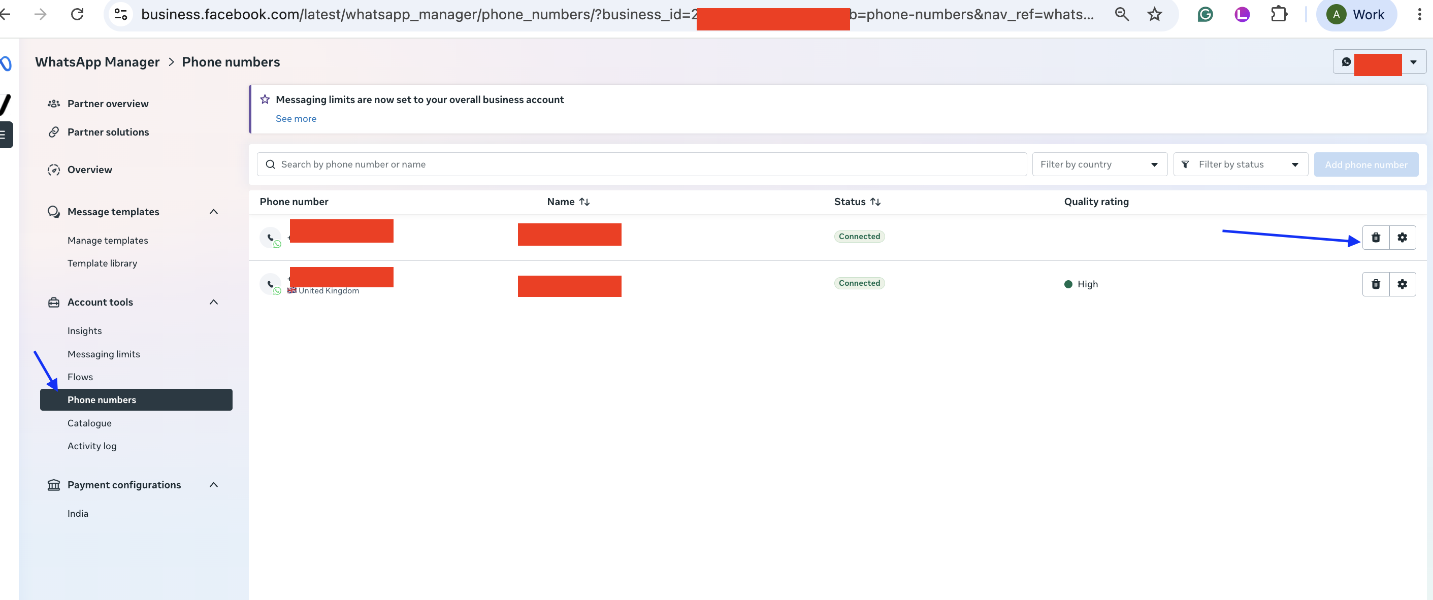1433x600 pixels.
Task: Open Catalogue in the sidebar
Action: [x=89, y=423]
